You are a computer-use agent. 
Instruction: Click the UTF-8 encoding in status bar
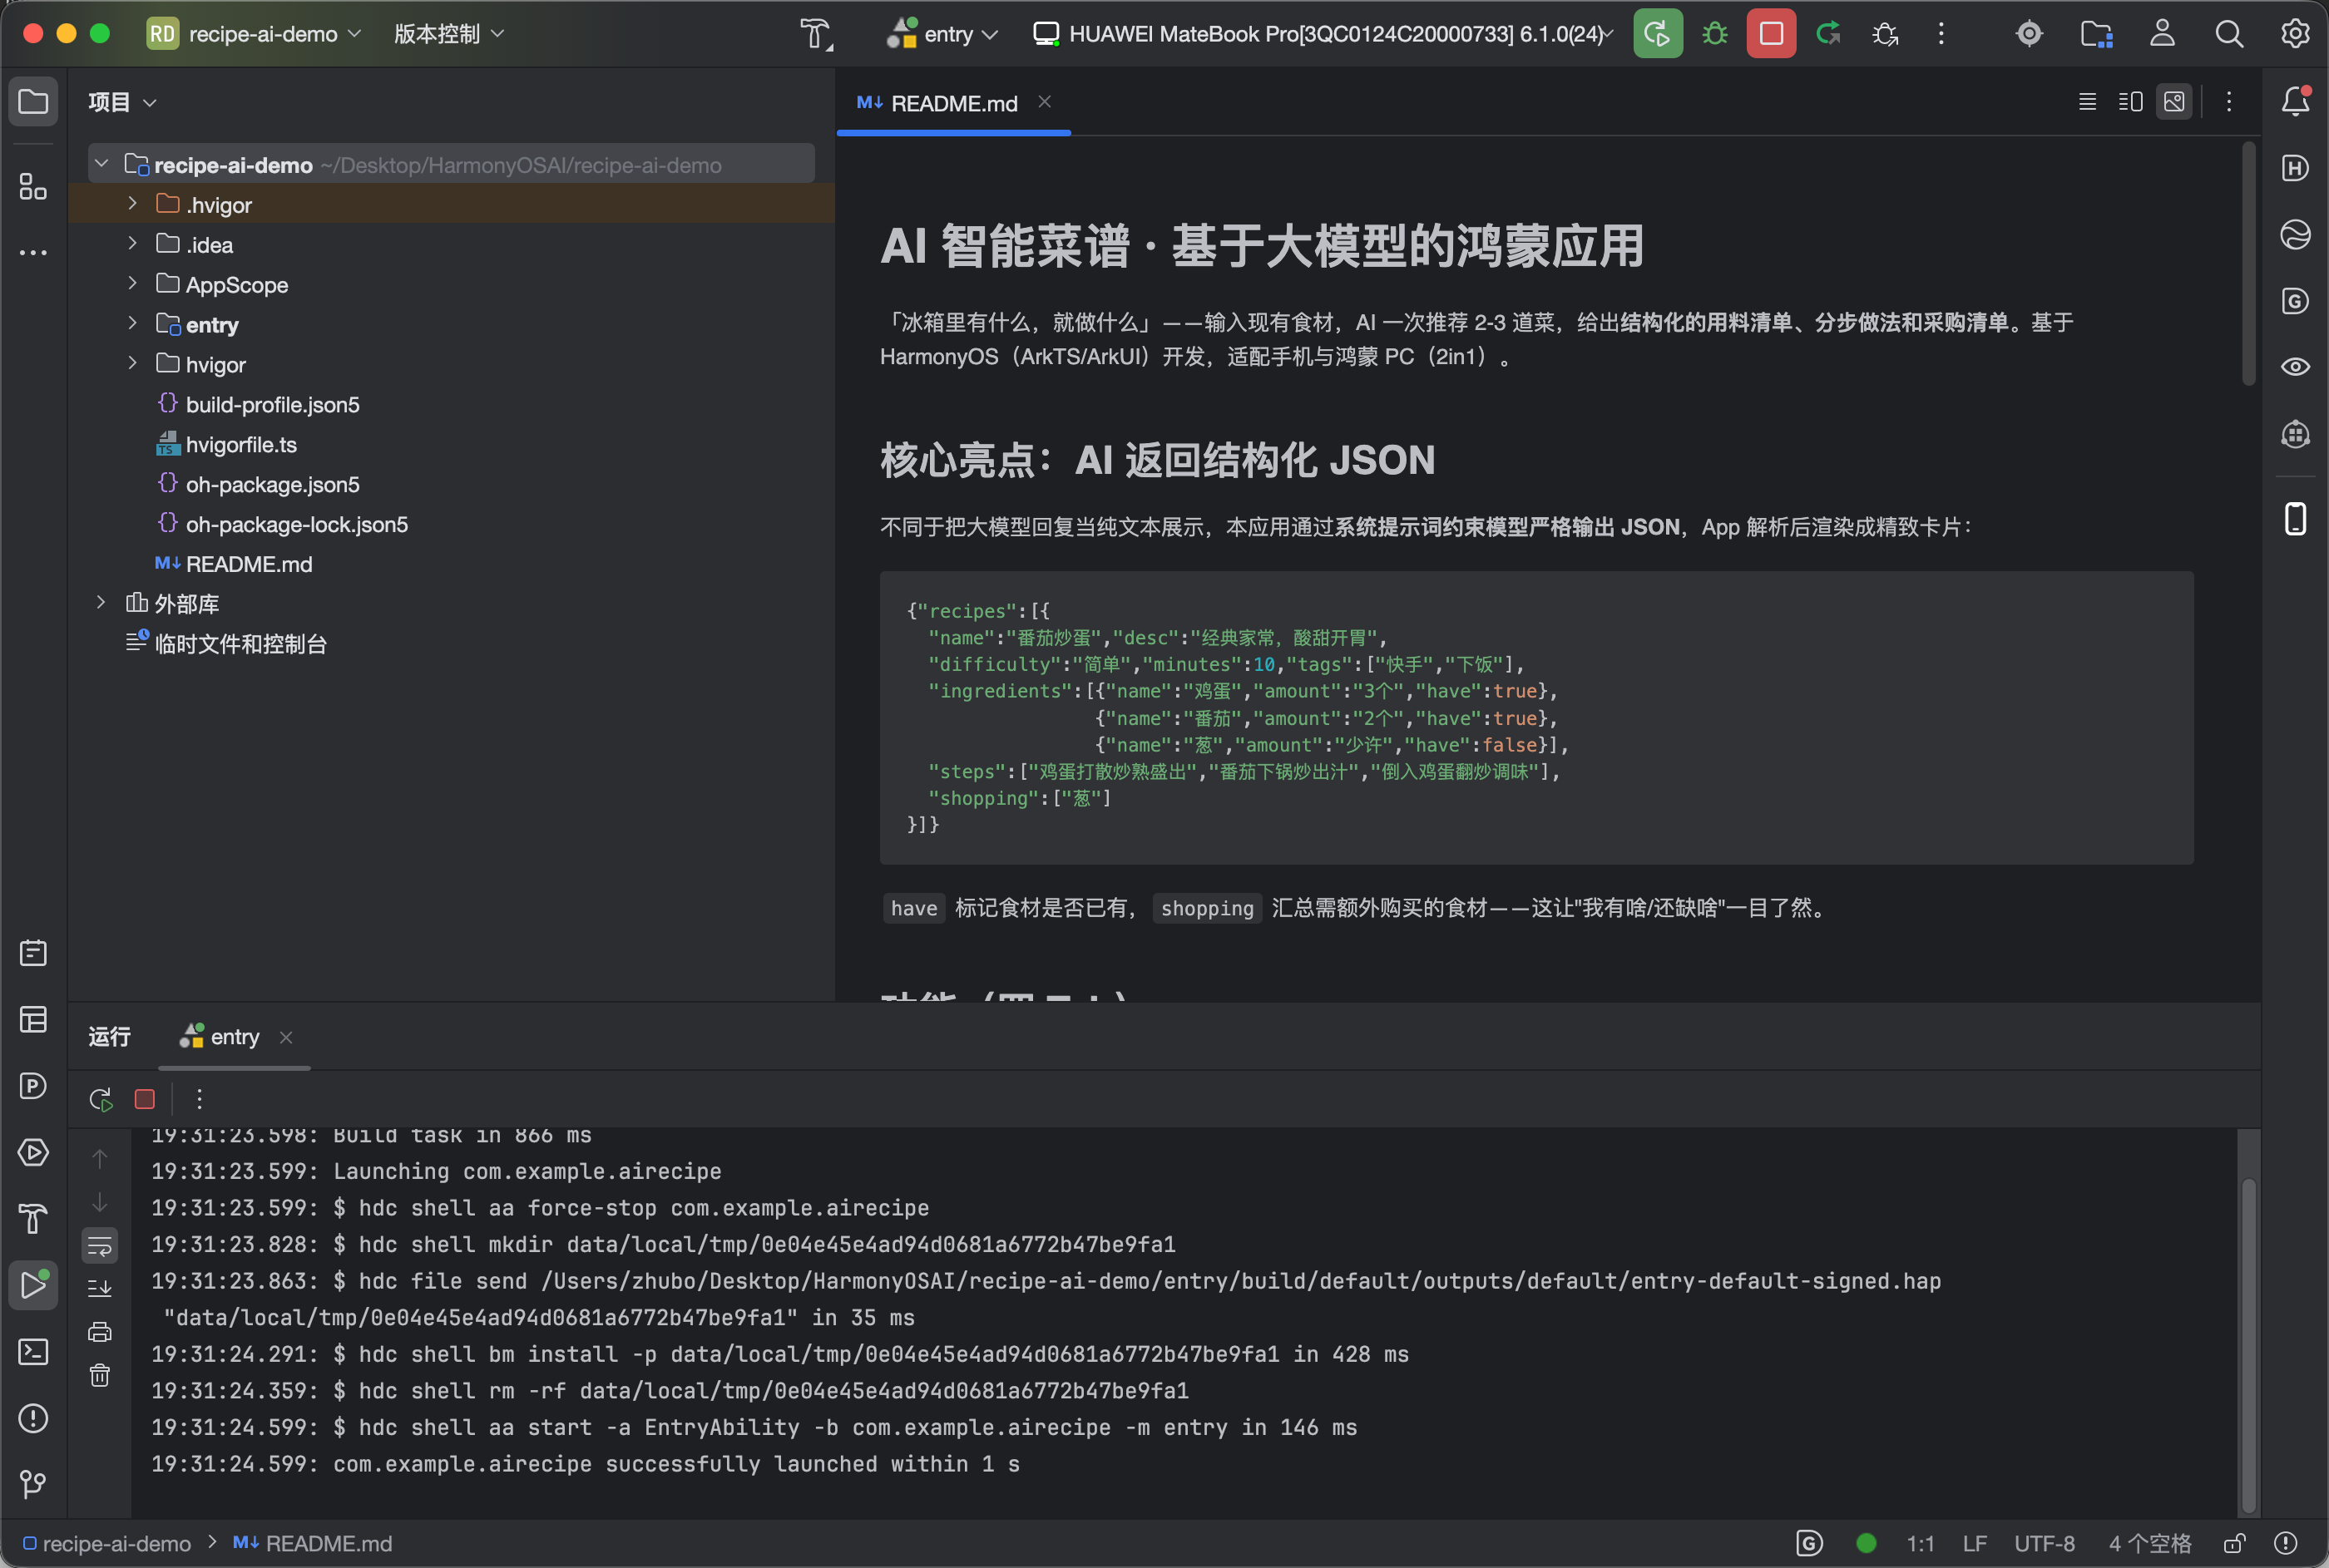2044,1543
